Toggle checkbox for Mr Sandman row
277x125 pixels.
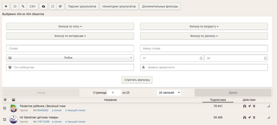click(5, 120)
